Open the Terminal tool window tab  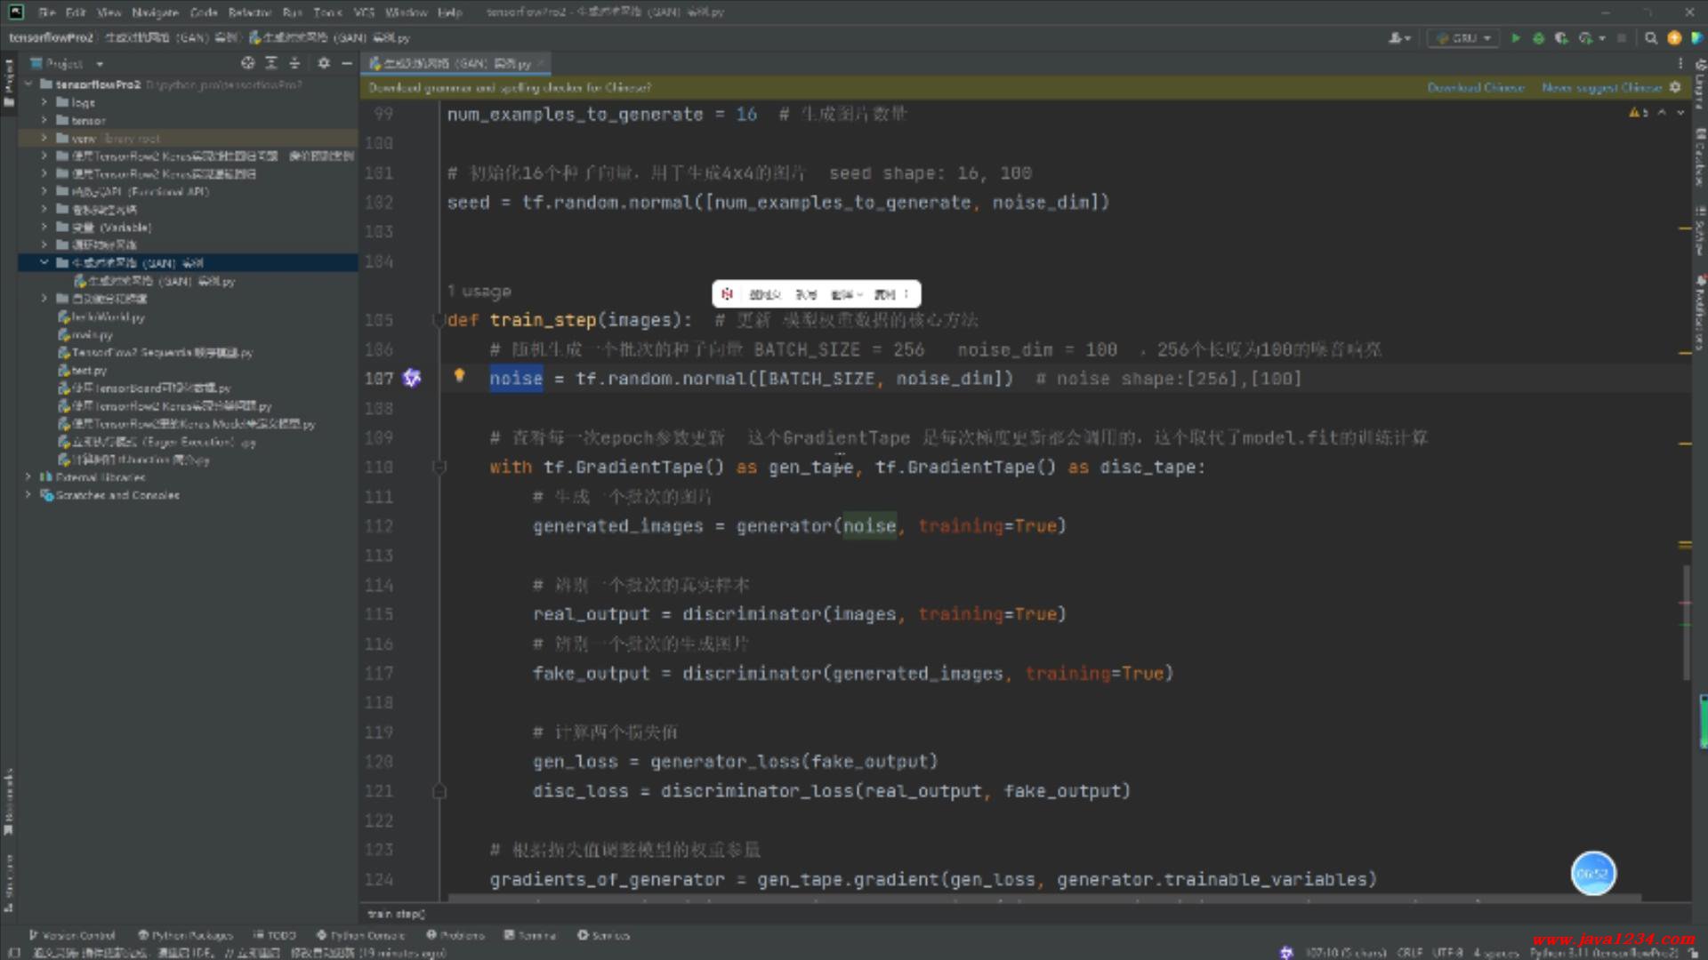pos(530,935)
